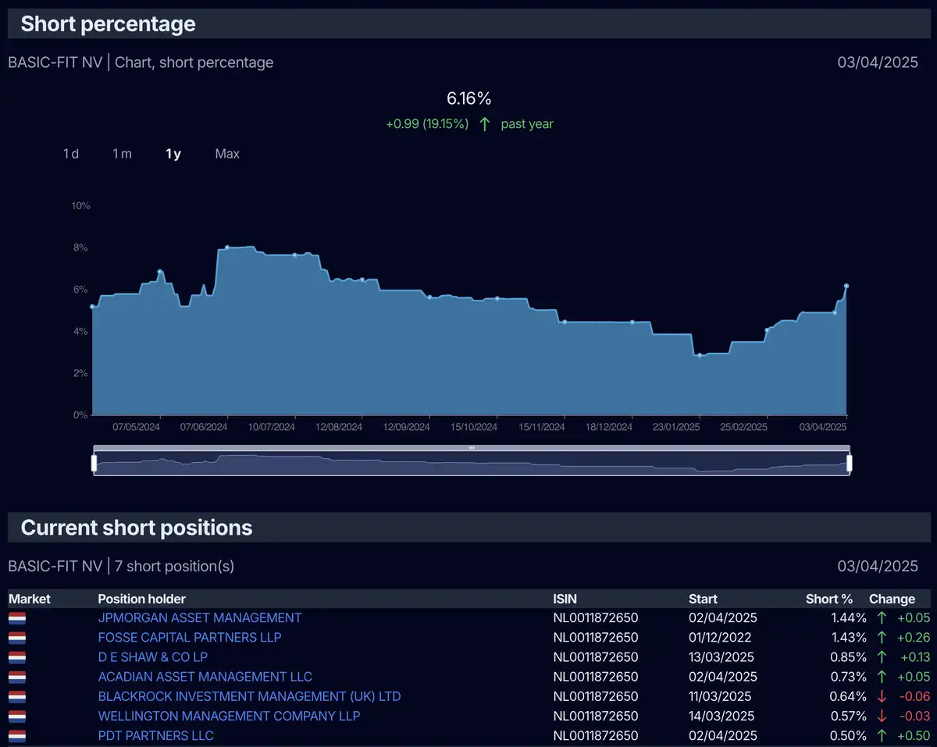
Task: Click the 0.57% short value for WELLINGTON
Action: pos(849,716)
